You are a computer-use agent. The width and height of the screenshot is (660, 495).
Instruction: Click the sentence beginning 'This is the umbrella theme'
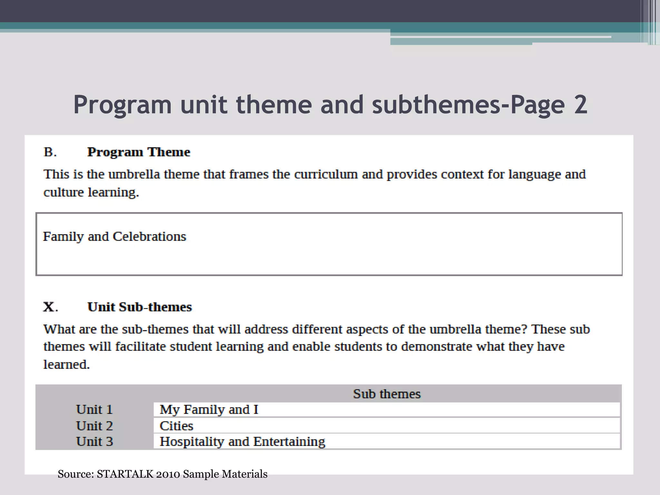[315, 183]
